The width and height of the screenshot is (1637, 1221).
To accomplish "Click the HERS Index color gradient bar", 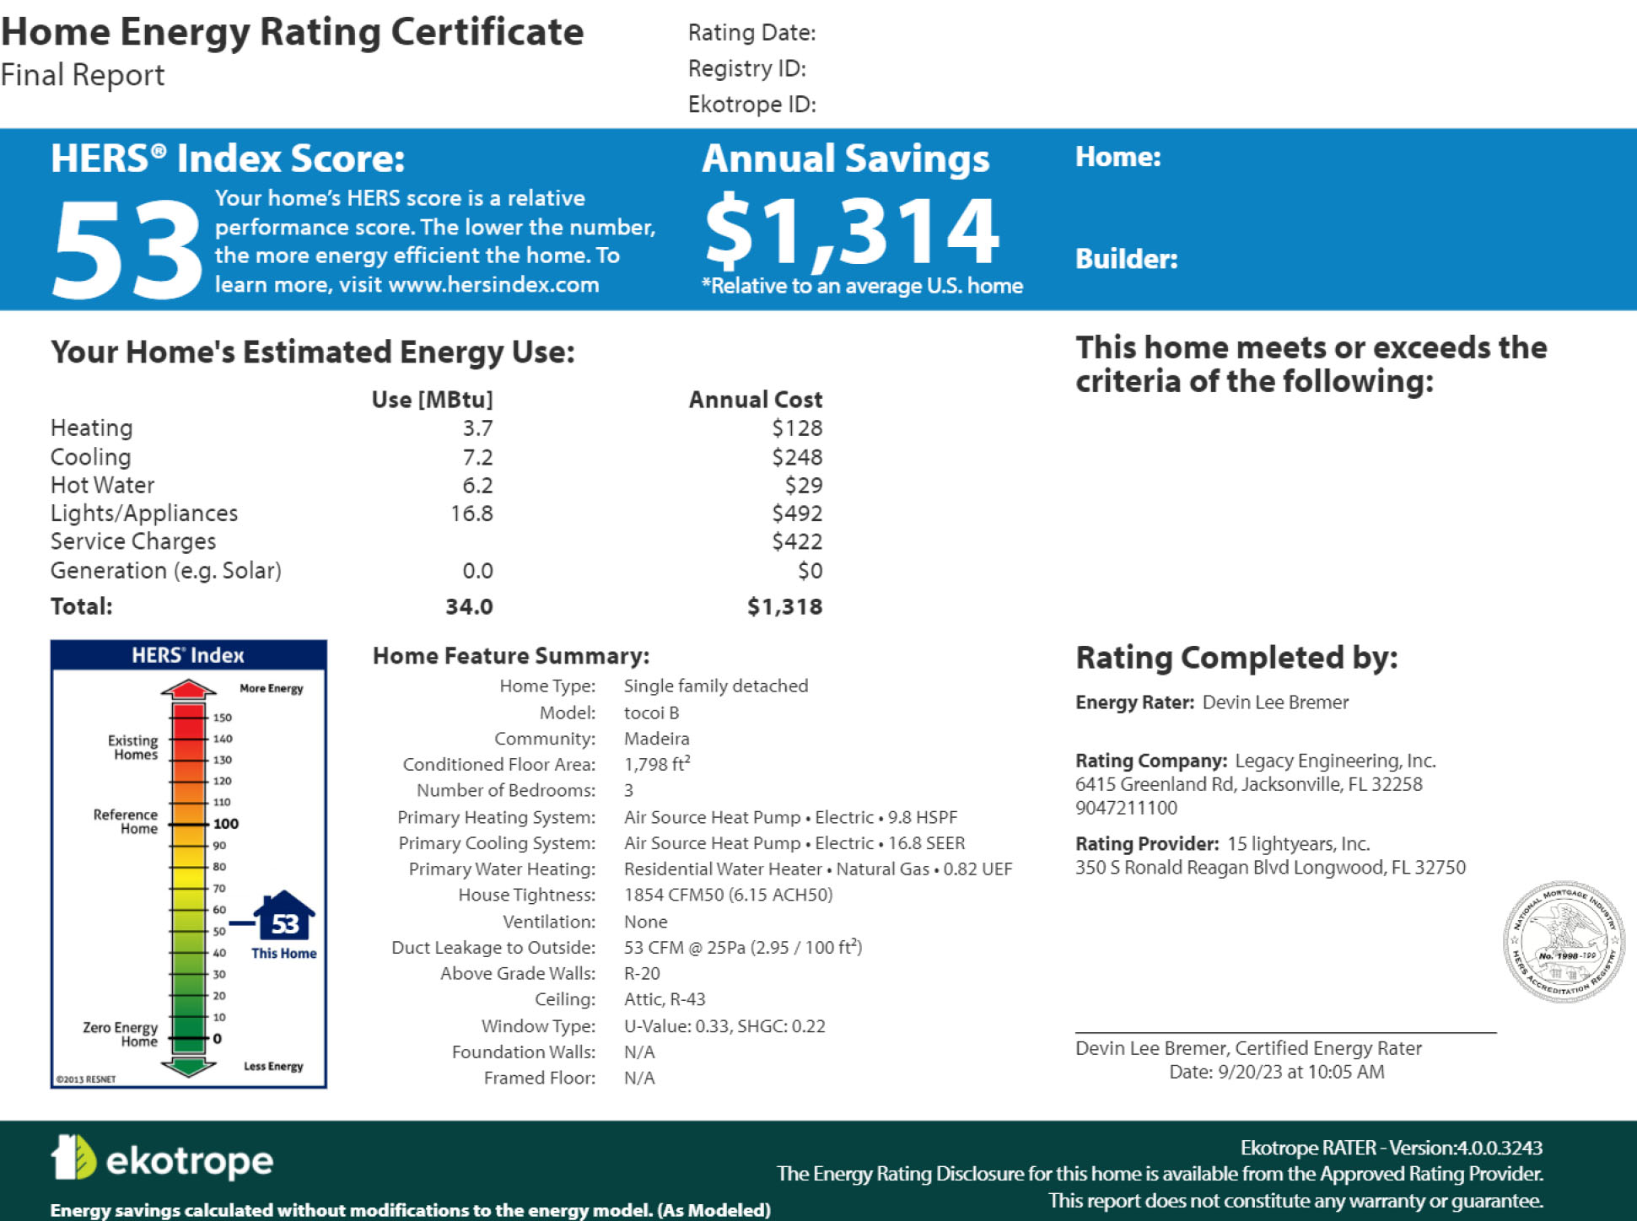I will (189, 877).
